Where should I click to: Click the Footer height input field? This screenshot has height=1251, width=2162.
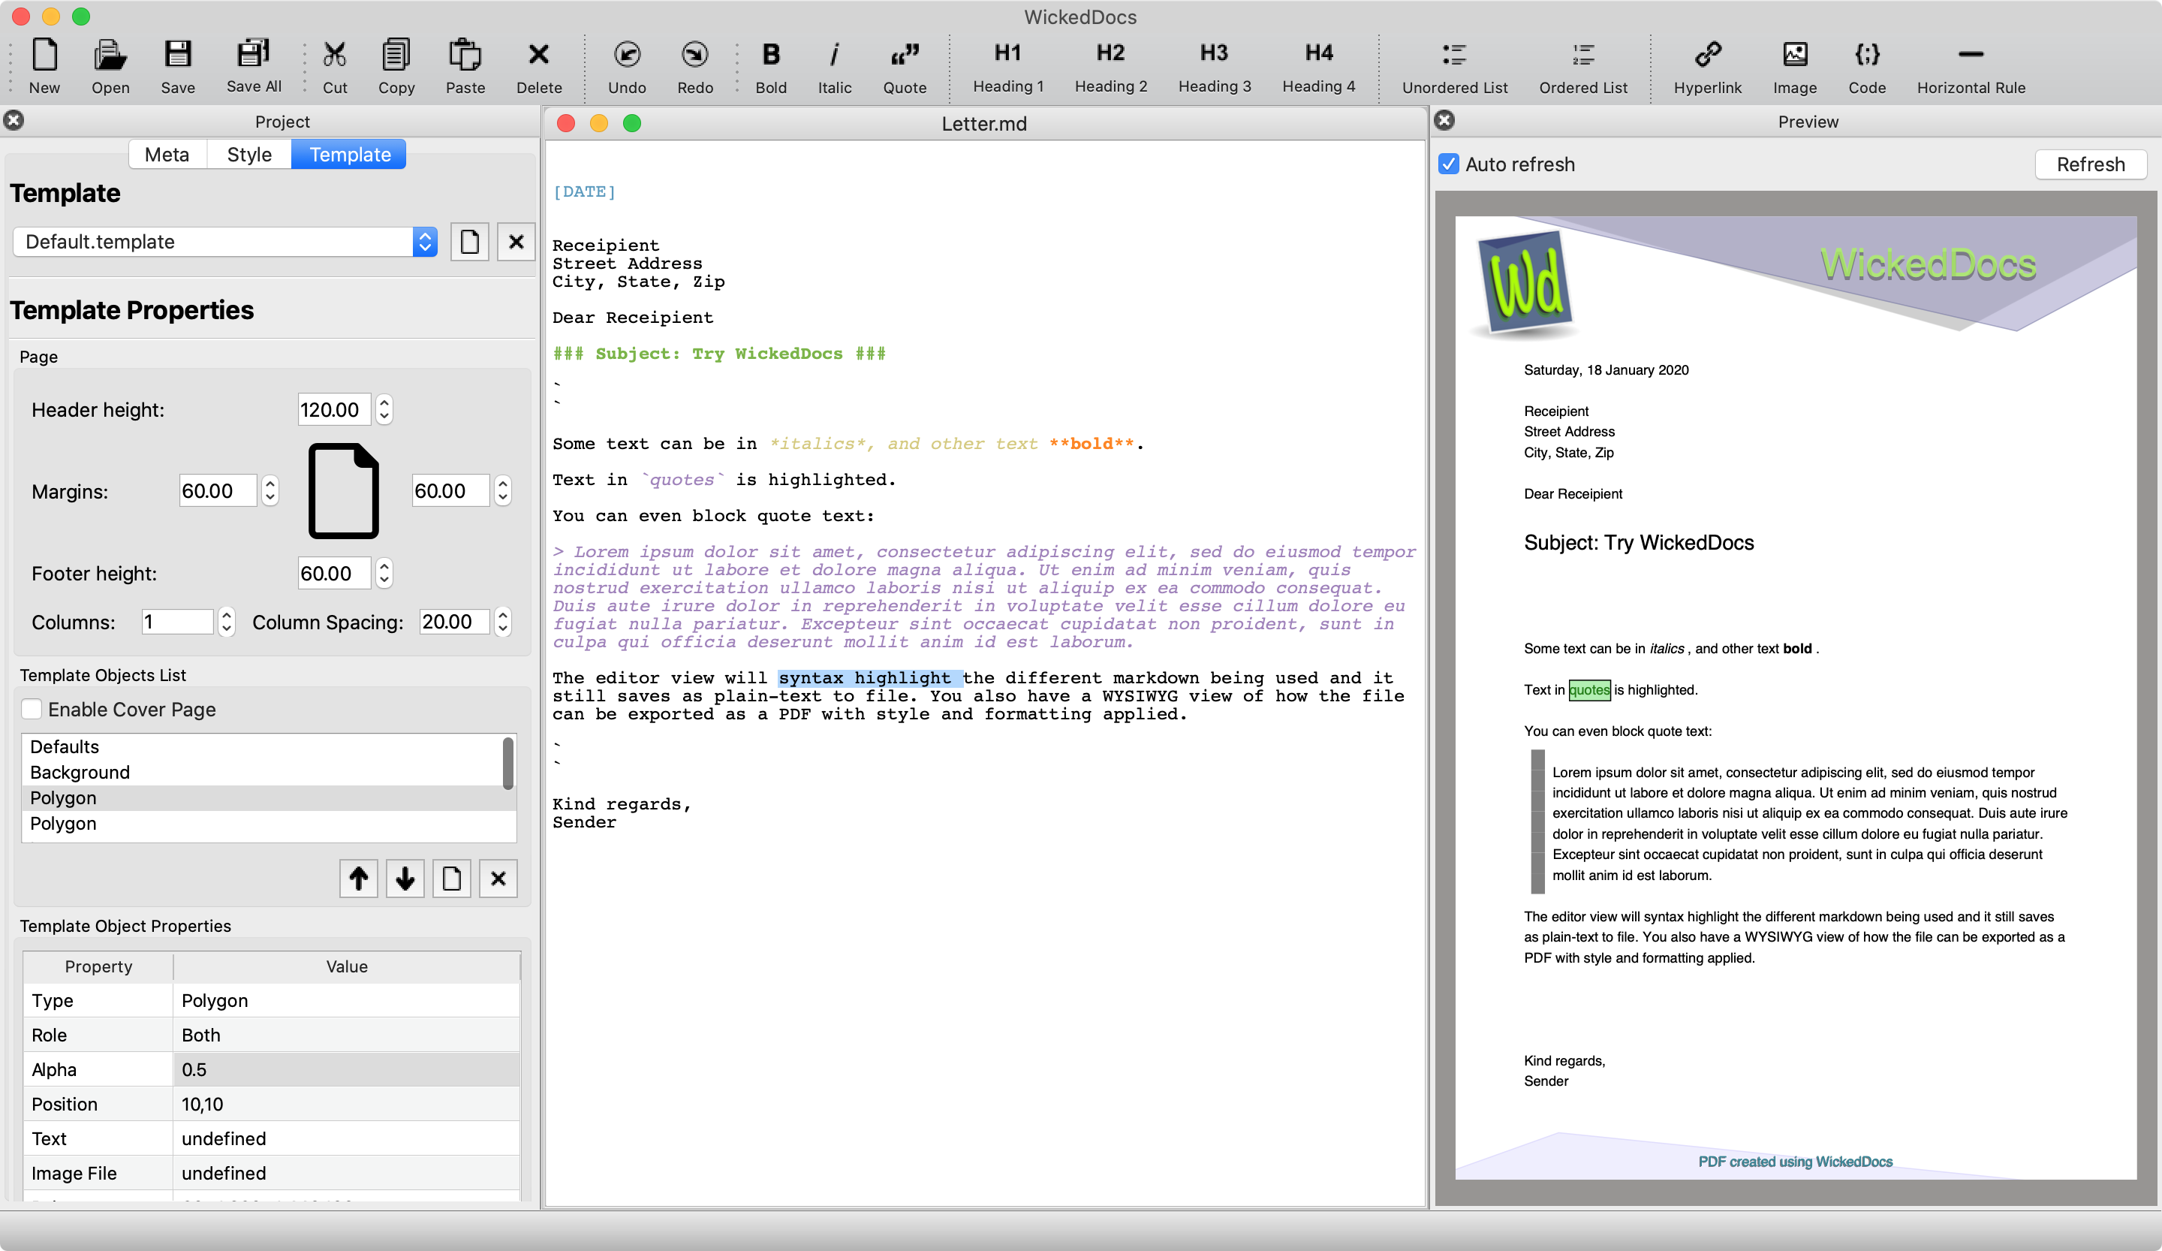click(x=334, y=573)
